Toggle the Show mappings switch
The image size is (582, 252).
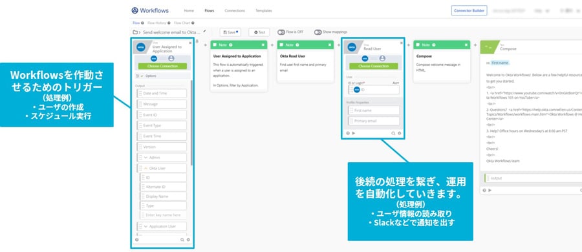(318, 32)
